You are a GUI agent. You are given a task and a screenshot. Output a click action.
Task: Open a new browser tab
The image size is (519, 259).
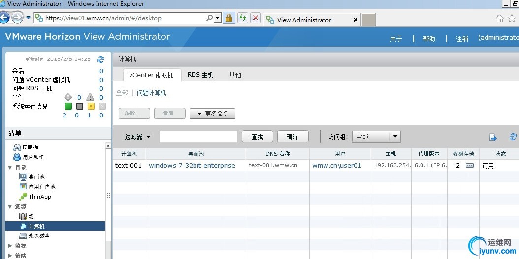(369, 20)
